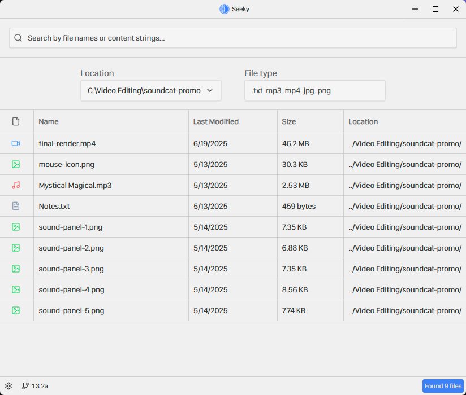Click image icon for mouse-icon.png
Screen dimensions: 466x395
[16, 164]
